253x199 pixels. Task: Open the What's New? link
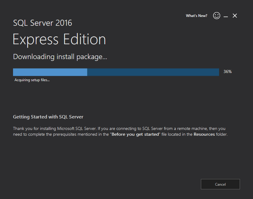197,16
